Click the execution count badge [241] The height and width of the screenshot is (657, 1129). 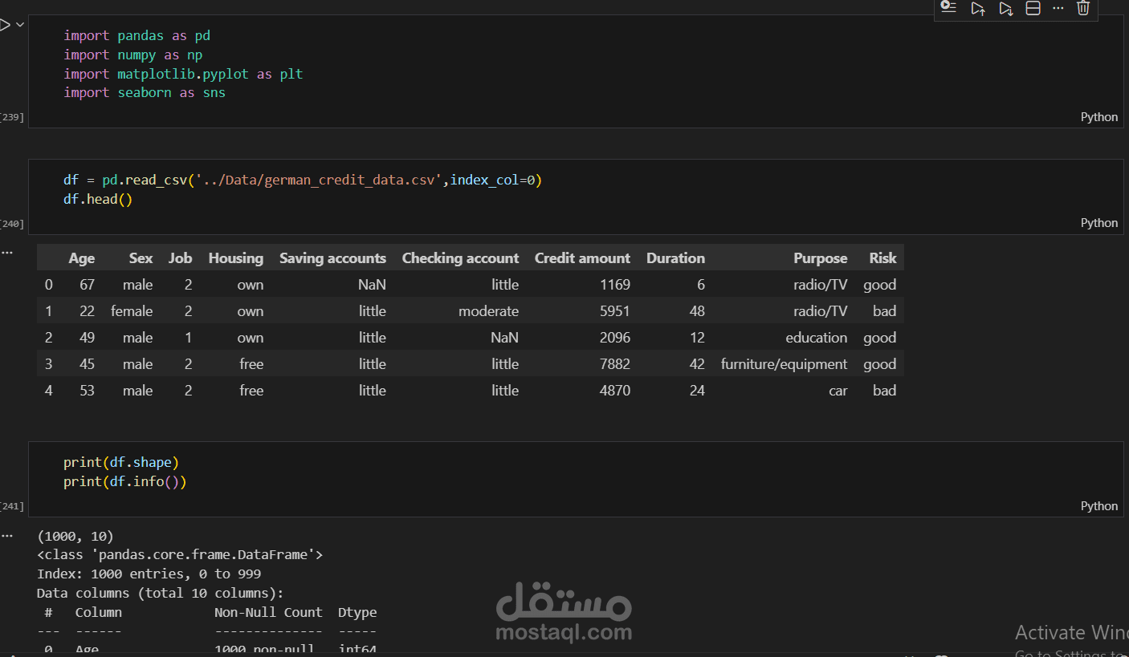[x=11, y=505]
